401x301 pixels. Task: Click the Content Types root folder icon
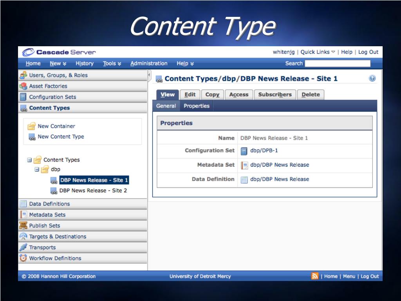[37, 160]
